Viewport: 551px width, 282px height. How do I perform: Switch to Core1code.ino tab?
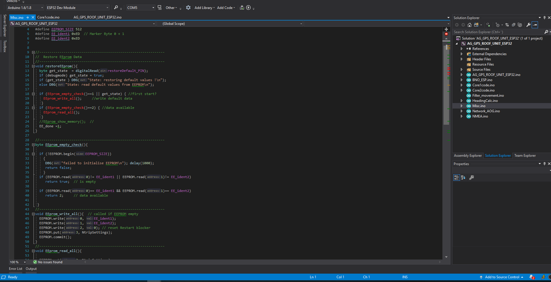[x=48, y=17]
